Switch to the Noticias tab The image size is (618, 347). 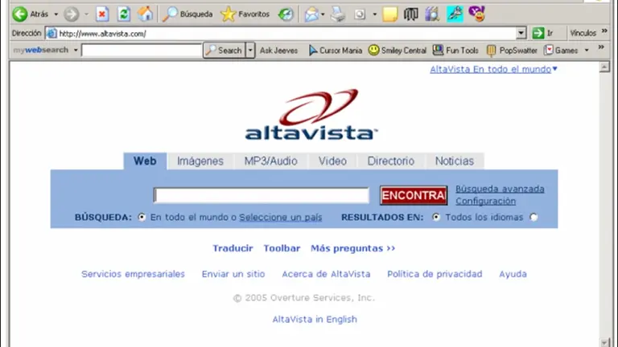455,161
